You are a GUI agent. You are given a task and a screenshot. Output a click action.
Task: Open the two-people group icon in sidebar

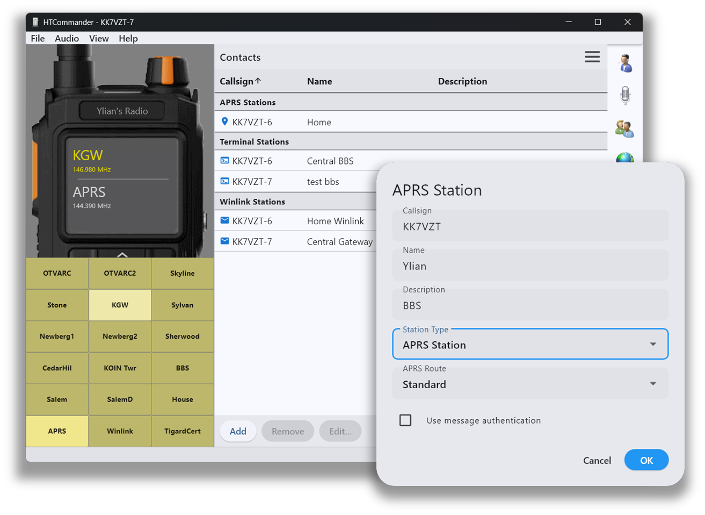click(x=624, y=128)
